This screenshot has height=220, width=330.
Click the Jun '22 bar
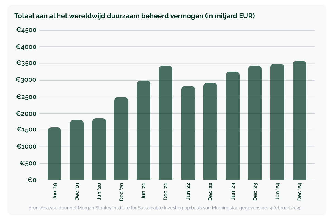coord(188,133)
